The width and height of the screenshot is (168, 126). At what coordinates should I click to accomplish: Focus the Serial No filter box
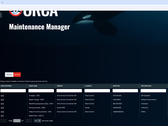coord(125,91)
